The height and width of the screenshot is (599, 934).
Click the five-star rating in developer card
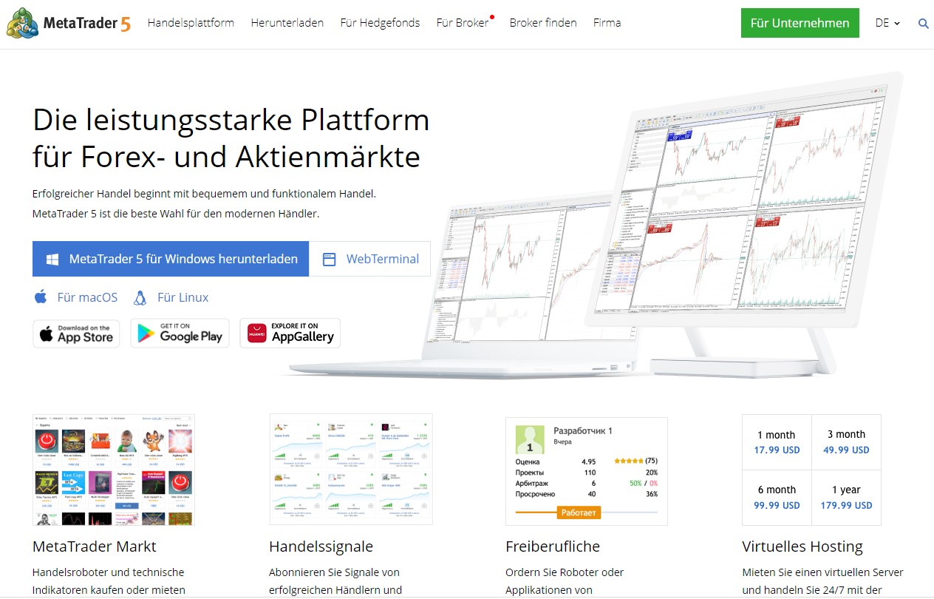pyautogui.click(x=630, y=461)
